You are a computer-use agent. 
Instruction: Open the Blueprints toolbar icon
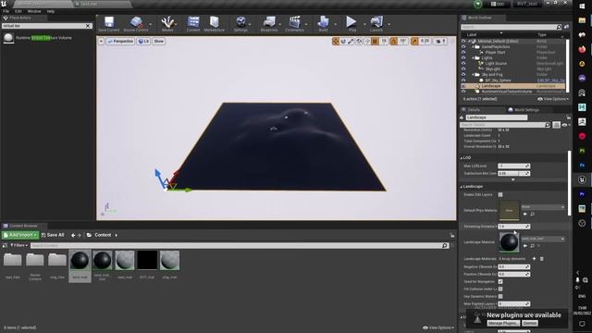[x=269, y=24]
